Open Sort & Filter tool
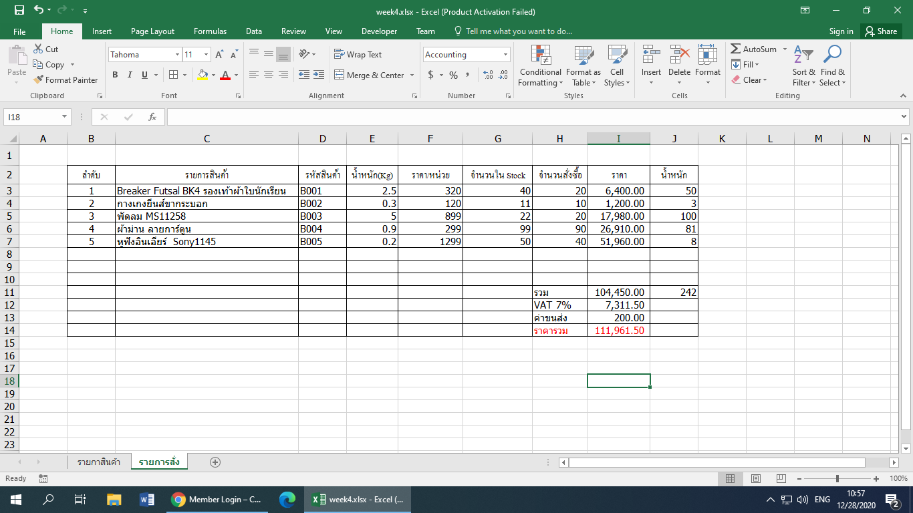This screenshot has height=513, width=913. coord(804,67)
